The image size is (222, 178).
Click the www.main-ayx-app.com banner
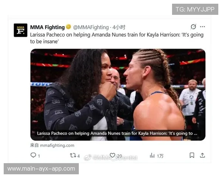[x=41, y=169]
